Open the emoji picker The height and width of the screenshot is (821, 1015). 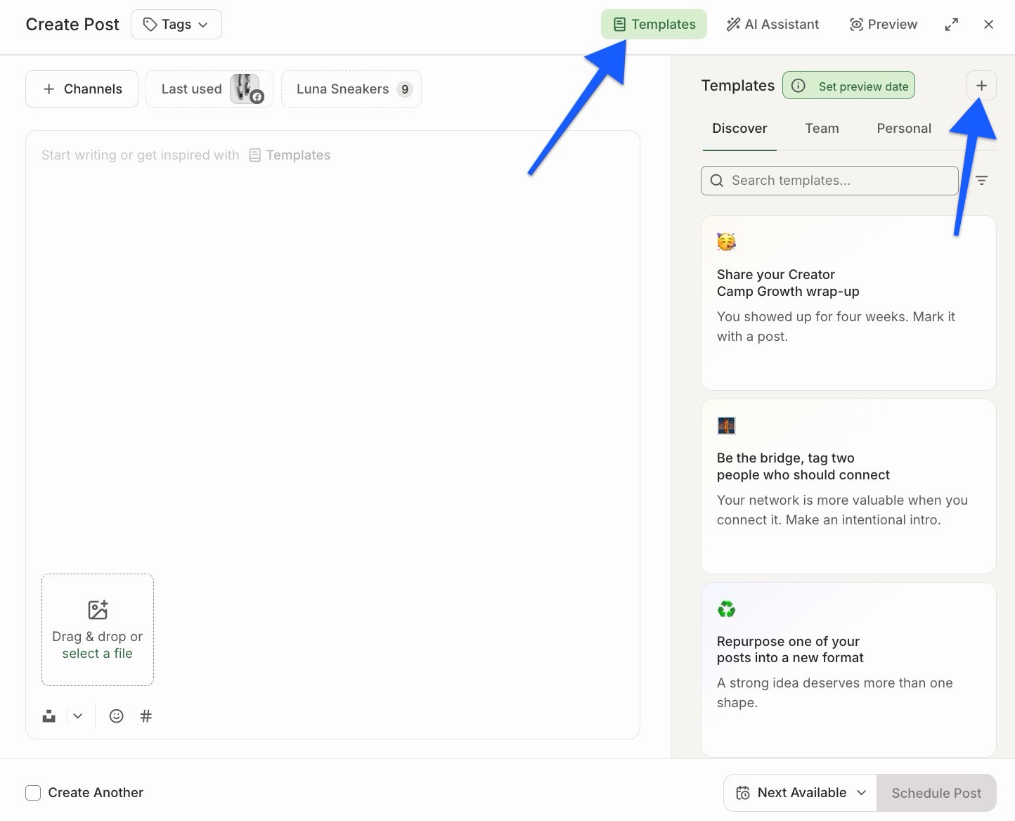tap(117, 716)
